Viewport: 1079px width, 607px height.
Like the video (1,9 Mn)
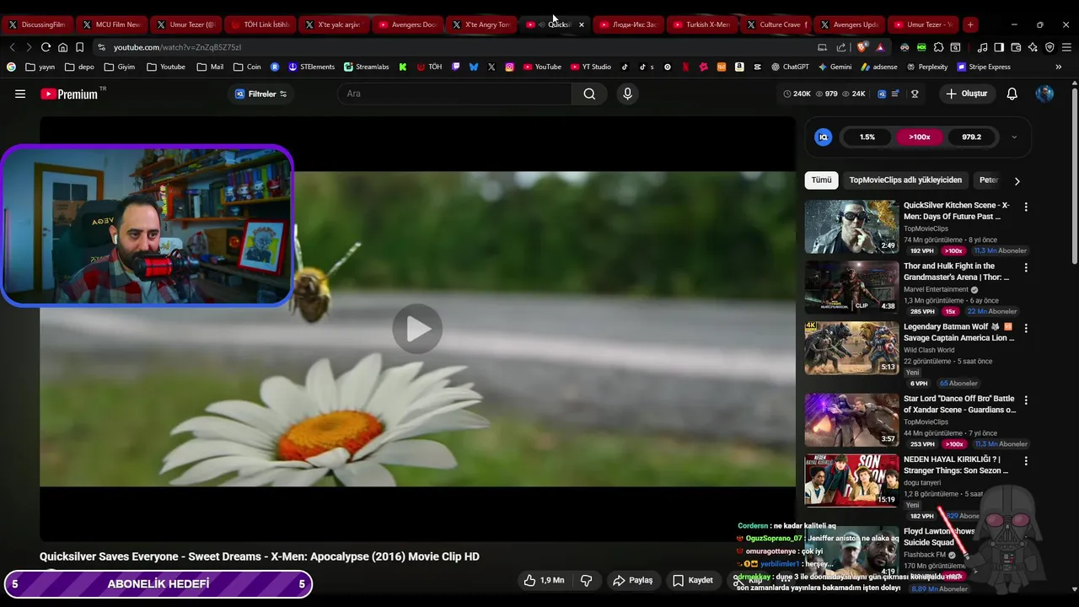(x=544, y=580)
